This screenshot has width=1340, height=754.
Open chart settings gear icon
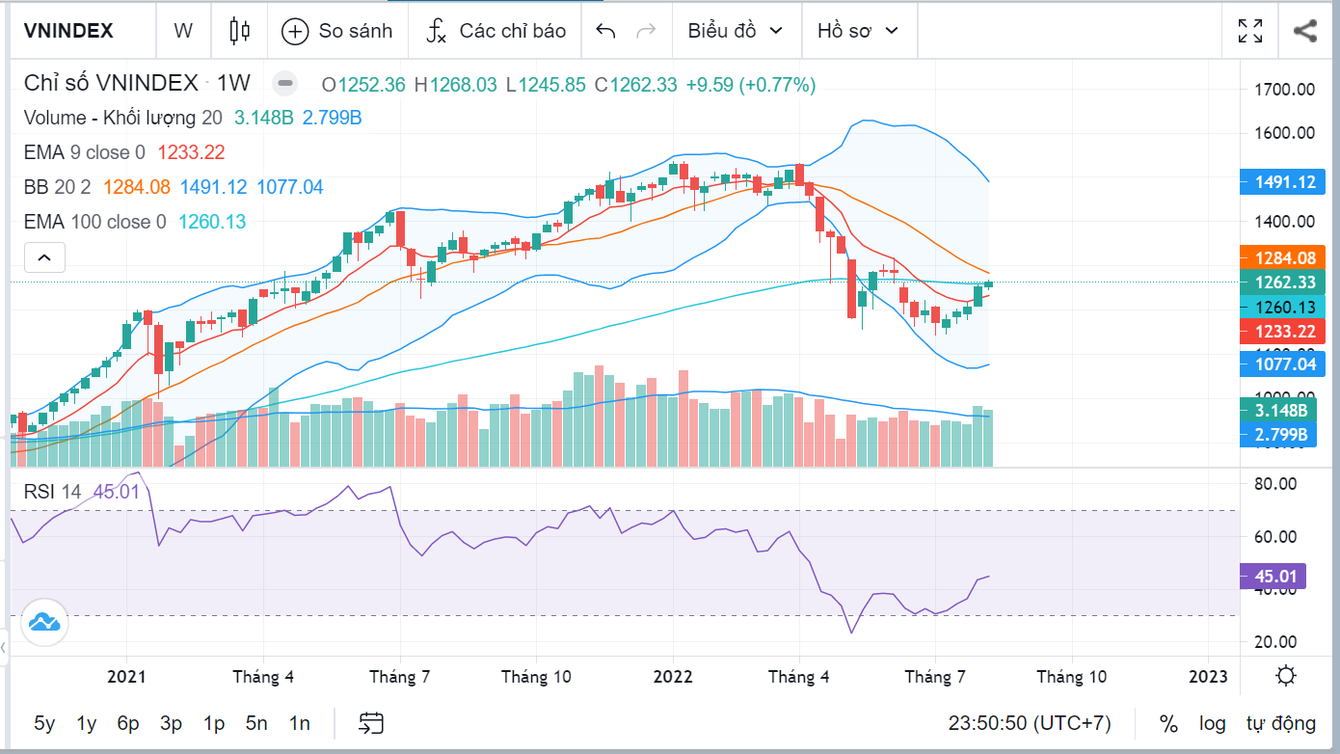[x=1285, y=676]
